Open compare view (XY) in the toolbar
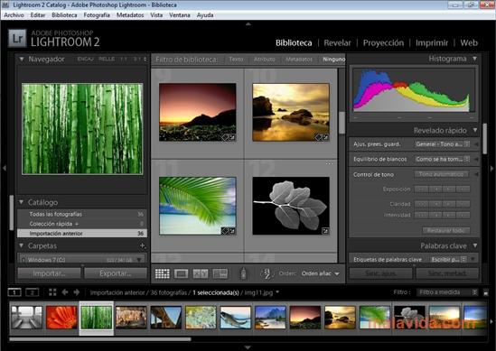Screen dimensions: 496x351 pos(201,273)
